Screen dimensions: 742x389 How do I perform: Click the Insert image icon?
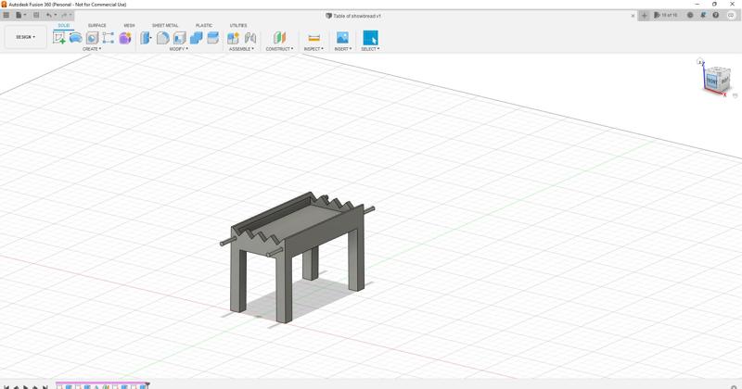[x=342, y=38]
